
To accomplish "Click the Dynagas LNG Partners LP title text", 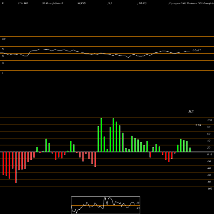I will point(185,3).
